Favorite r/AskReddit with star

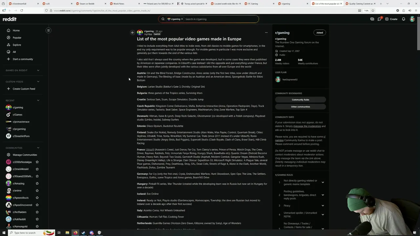[x=37, y=219]
